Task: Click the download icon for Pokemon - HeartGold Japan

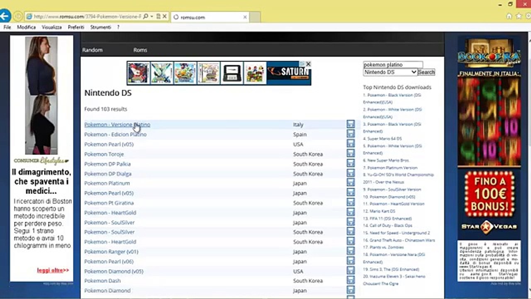Action: point(351,212)
